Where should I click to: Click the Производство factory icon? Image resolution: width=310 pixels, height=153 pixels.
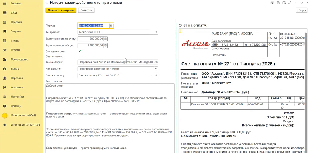tap(5, 59)
